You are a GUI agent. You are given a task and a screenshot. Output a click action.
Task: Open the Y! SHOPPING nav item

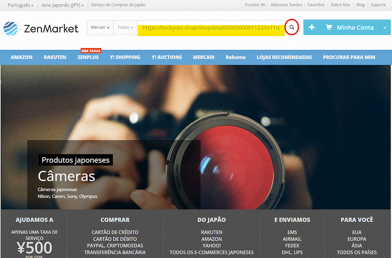tap(125, 57)
